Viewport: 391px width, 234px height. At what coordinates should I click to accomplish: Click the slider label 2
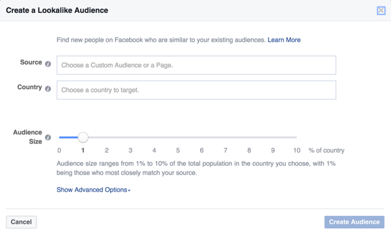(x=107, y=150)
